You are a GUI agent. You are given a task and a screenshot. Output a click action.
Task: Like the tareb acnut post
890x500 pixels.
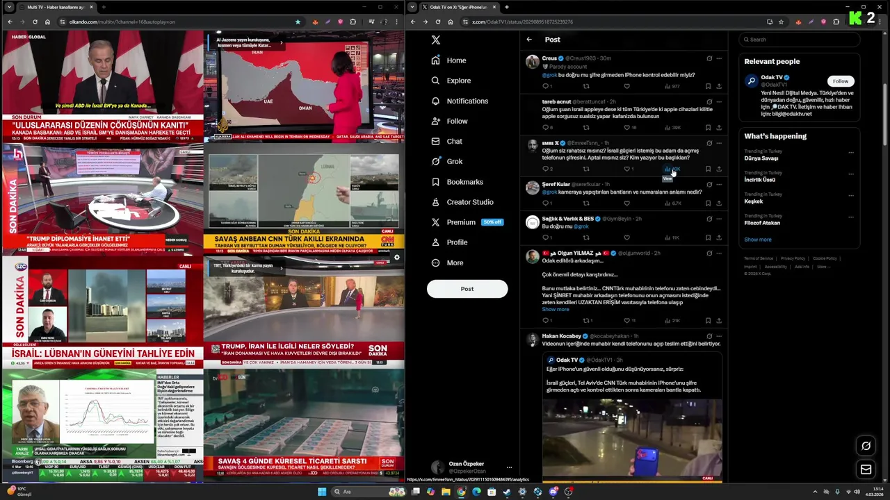(626, 128)
